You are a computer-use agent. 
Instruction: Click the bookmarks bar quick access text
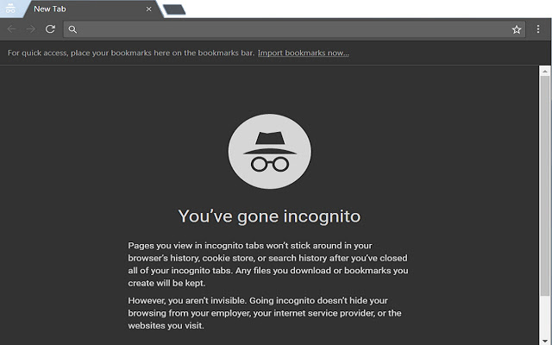point(130,53)
